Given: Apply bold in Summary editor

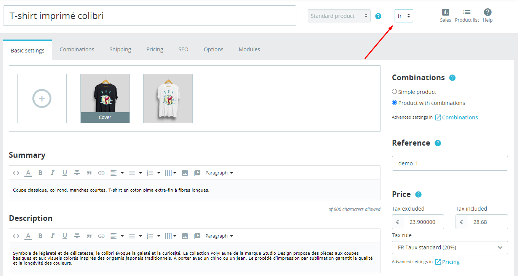Looking at the screenshot, I should [40, 173].
